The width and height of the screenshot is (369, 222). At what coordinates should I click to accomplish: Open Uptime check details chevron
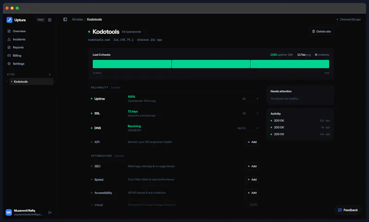257,99
